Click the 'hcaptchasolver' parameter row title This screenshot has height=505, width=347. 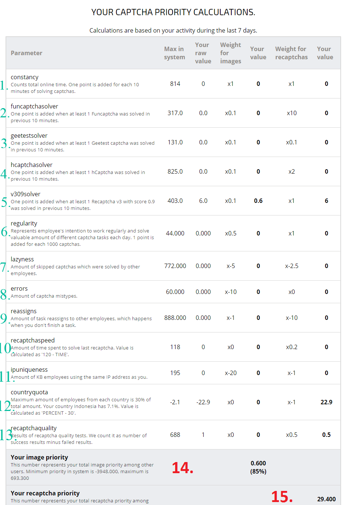pyautogui.click(x=31, y=165)
